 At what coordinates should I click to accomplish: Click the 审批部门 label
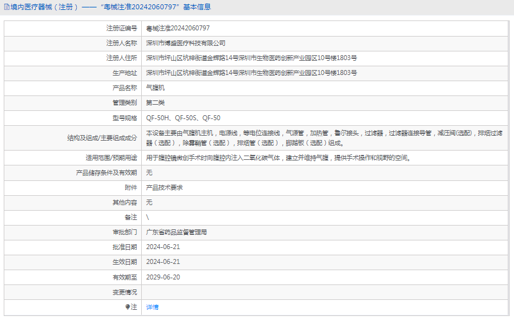[124, 232]
